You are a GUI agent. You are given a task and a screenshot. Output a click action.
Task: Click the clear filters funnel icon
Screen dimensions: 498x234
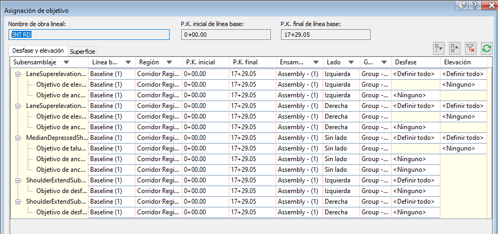point(470,48)
